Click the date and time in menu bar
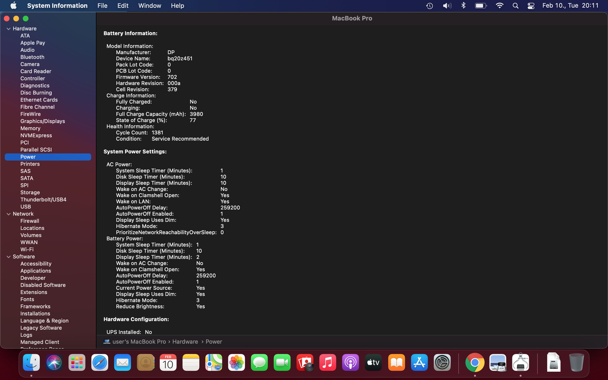 pyautogui.click(x=570, y=6)
